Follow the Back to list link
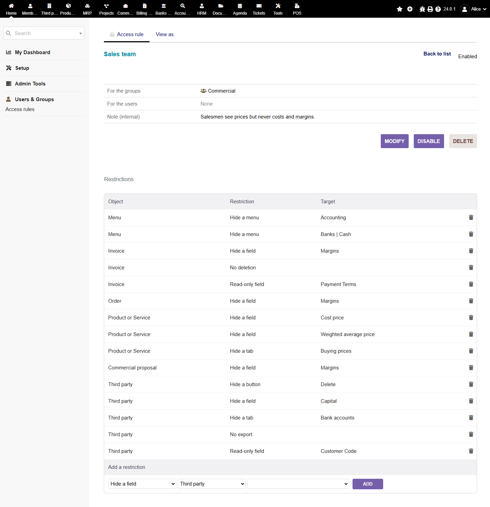This screenshot has width=490, height=507. click(437, 54)
